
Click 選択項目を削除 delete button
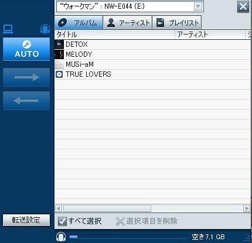[147, 221]
